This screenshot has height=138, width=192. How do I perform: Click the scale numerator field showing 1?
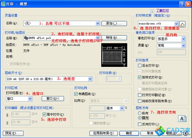pos(97,108)
